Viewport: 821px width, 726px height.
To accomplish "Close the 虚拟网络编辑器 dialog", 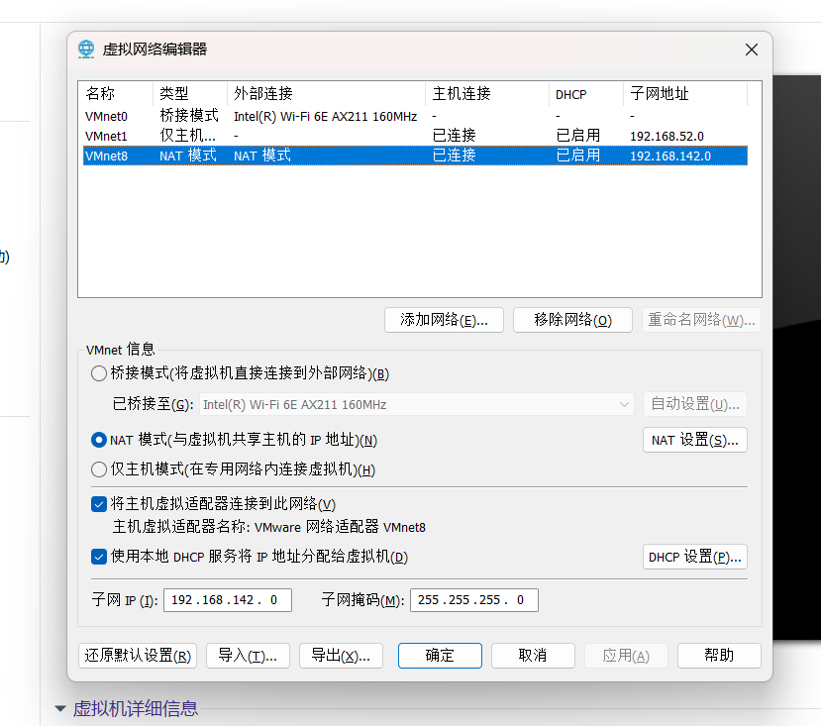I will click(752, 50).
